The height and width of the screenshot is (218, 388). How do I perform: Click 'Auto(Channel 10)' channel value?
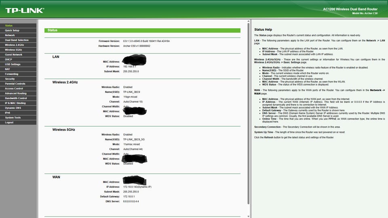coord(133,102)
